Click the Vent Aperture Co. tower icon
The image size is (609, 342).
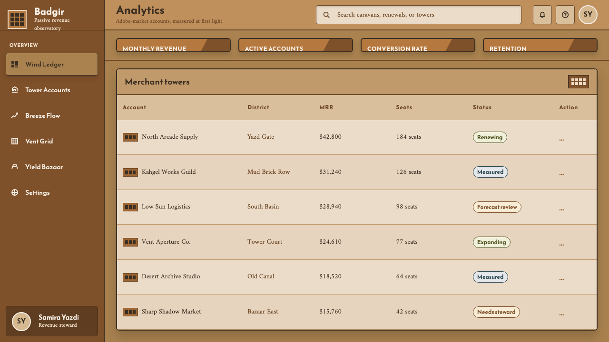point(130,242)
